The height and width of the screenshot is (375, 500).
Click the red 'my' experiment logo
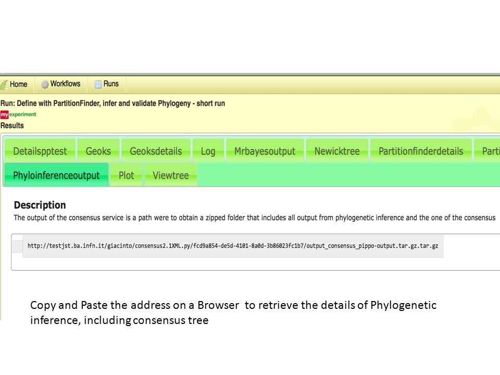point(4,115)
